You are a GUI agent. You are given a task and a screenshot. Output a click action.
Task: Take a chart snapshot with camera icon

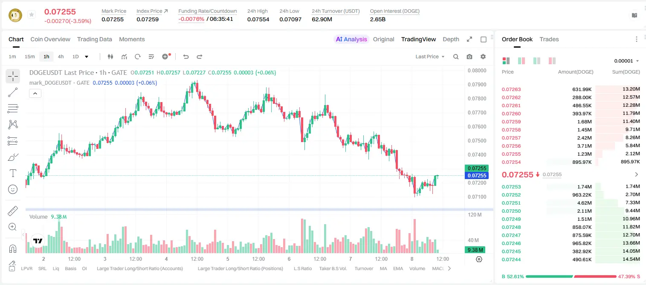coord(469,57)
